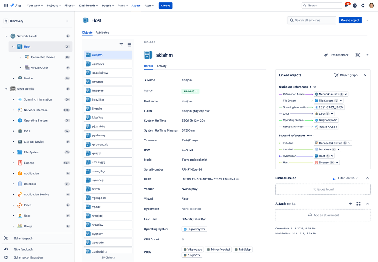Open Filter: Active dropdown for linked issues
This screenshot has height=262, width=378.
coord(345,178)
